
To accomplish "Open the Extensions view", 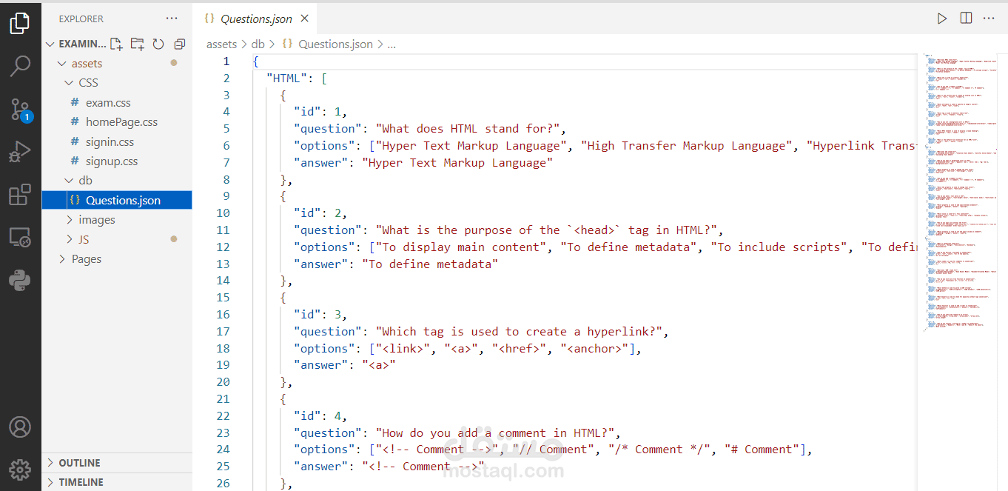I will coord(20,196).
